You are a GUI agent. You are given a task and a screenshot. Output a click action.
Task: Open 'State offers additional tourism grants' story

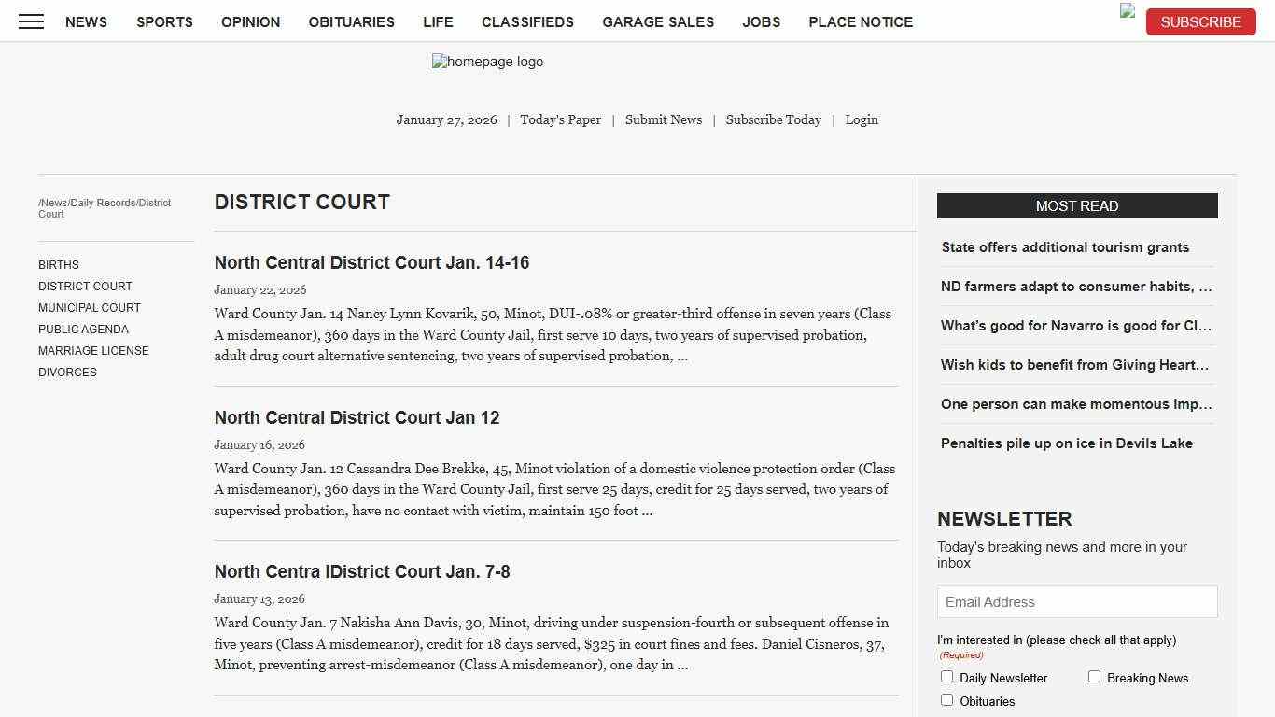point(1065,246)
